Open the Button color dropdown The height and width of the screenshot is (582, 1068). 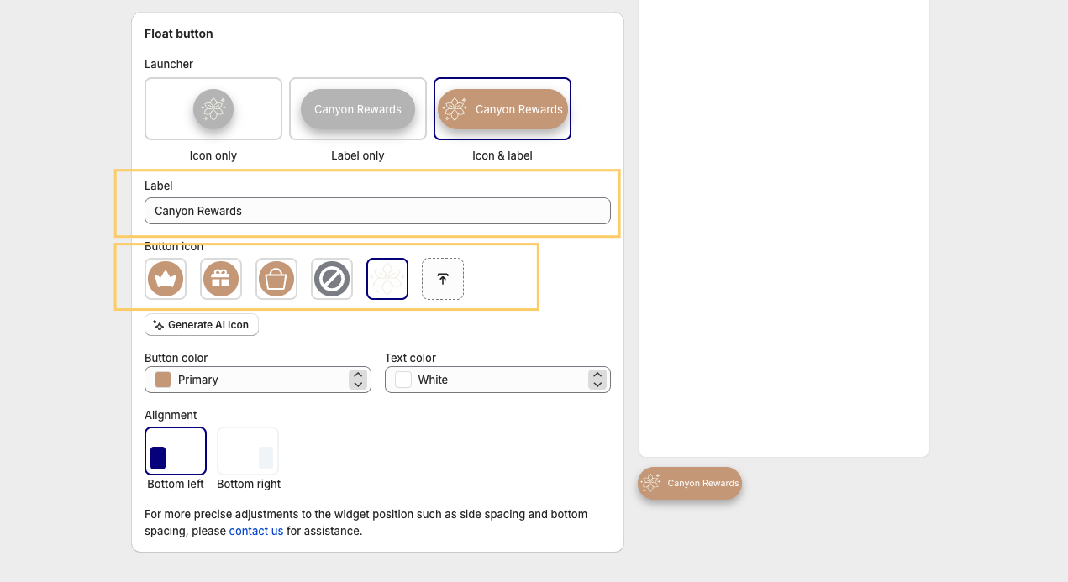[x=257, y=380]
